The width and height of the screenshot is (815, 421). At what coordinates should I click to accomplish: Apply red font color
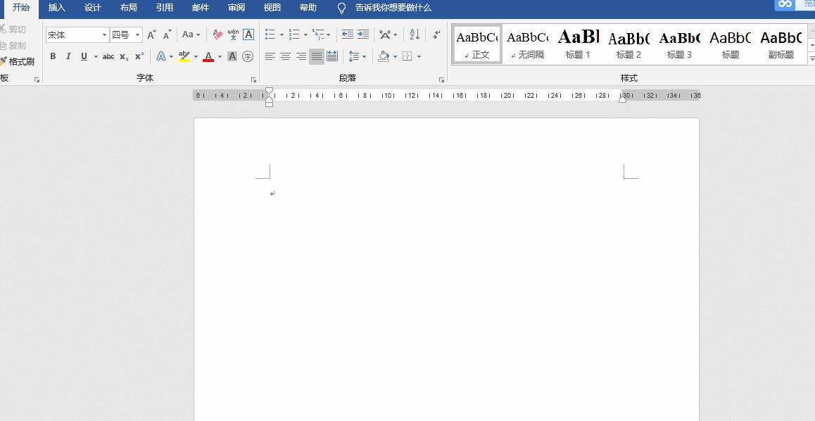[208, 56]
